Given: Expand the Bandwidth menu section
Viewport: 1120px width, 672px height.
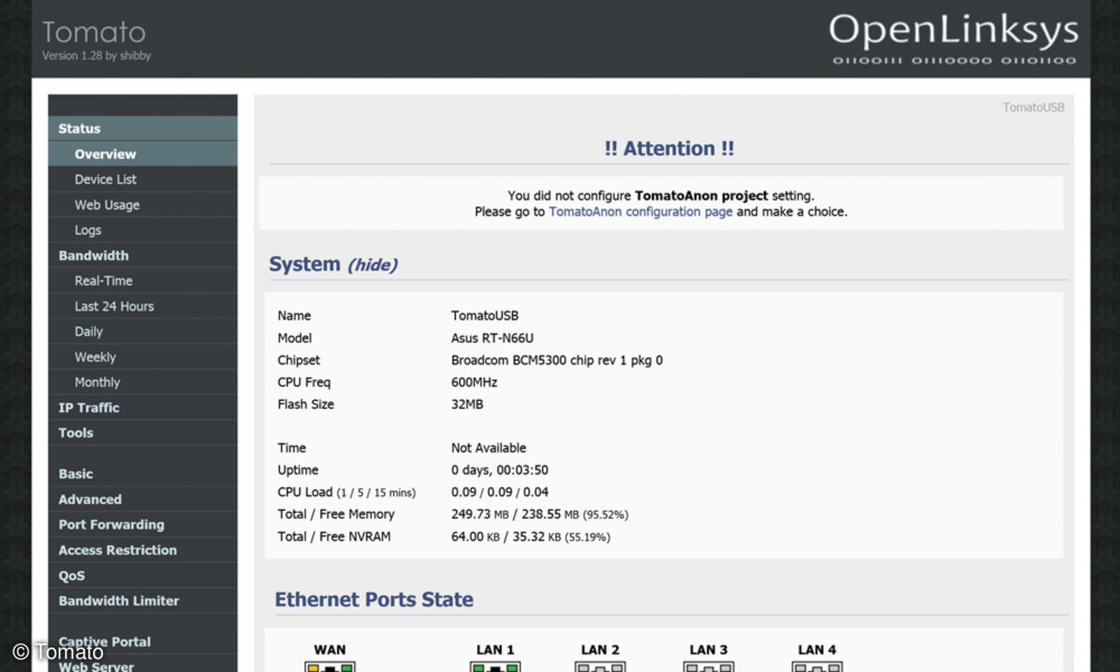Looking at the screenshot, I should point(93,255).
